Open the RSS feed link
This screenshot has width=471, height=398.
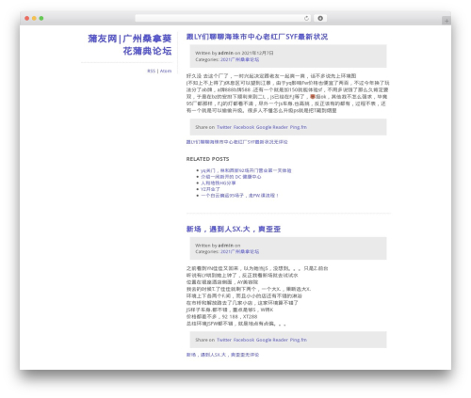point(151,71)
